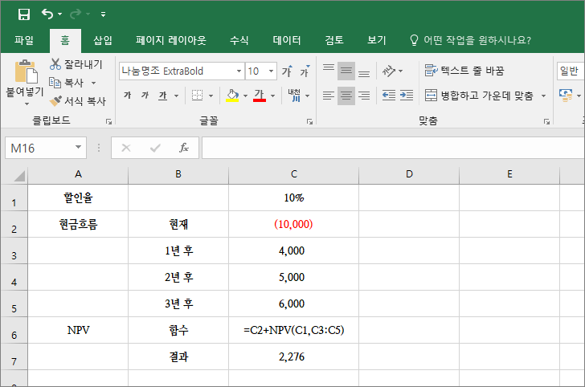This screenshot has height=387, width=585.
Task: Toggle bold formatting 가
Action: coord(128,96)
